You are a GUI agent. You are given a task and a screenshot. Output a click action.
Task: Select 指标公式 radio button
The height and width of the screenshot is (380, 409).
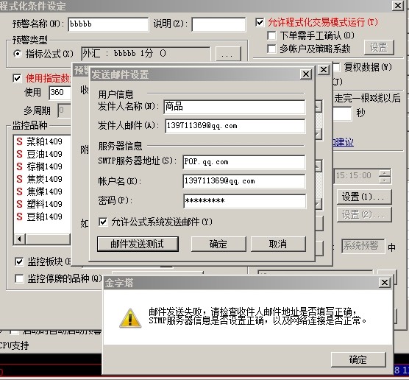coord(18,54)
